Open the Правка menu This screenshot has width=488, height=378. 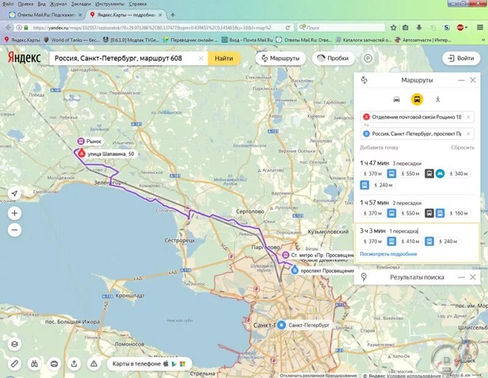(26, 4)
